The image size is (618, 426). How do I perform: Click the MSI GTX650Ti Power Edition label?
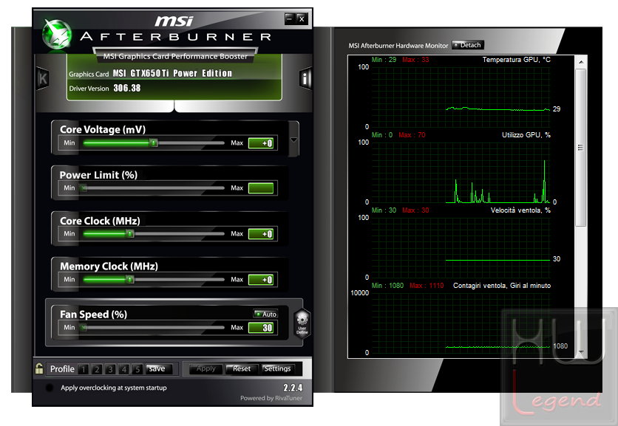pyautogui.click(x=172, y=73)
